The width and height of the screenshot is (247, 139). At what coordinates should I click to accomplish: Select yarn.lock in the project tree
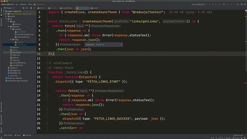click(x=13, y=76)
